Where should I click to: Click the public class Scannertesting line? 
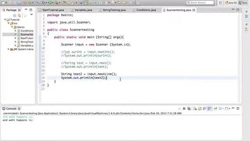[x=71, y=30]
